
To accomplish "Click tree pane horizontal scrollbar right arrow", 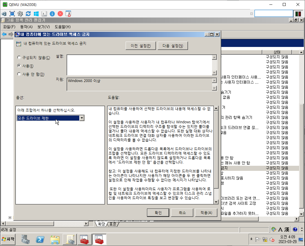I will 86,224.
